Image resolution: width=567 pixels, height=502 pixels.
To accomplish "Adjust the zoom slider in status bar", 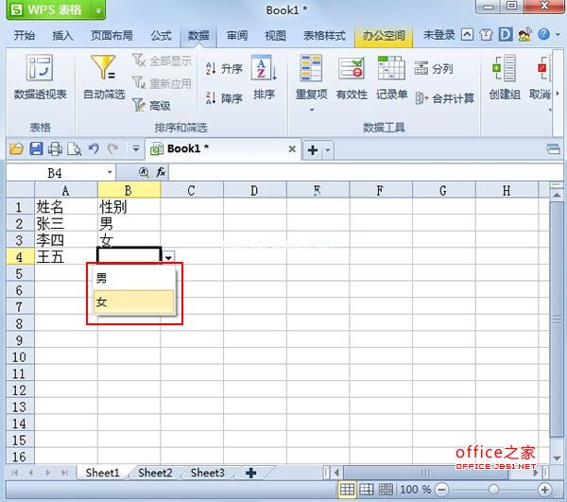I will (492, 490).
